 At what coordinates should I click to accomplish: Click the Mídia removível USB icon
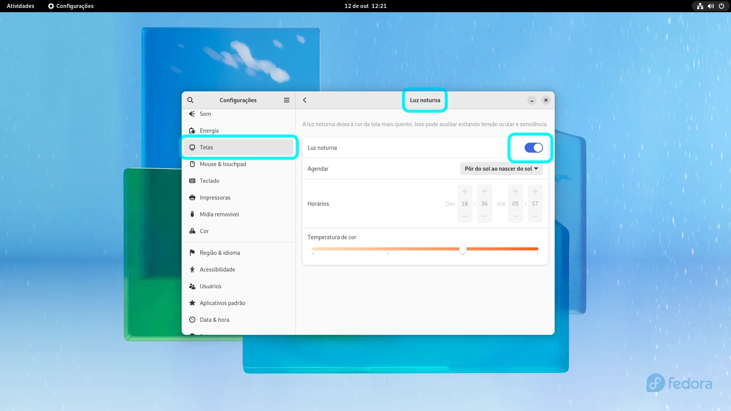192,214
